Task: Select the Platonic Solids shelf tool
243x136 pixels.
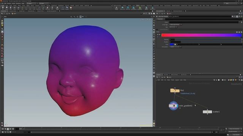Action: [57, 8]
